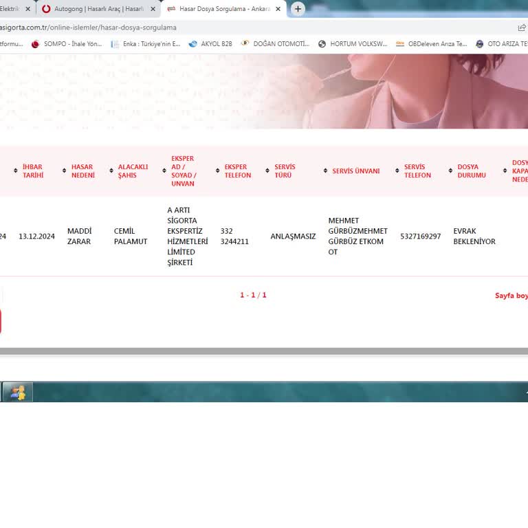Open the DOĞAN OTOMOTİ bookmark
528x528 pixels.
pyautogui.click(x=275, y=44)
